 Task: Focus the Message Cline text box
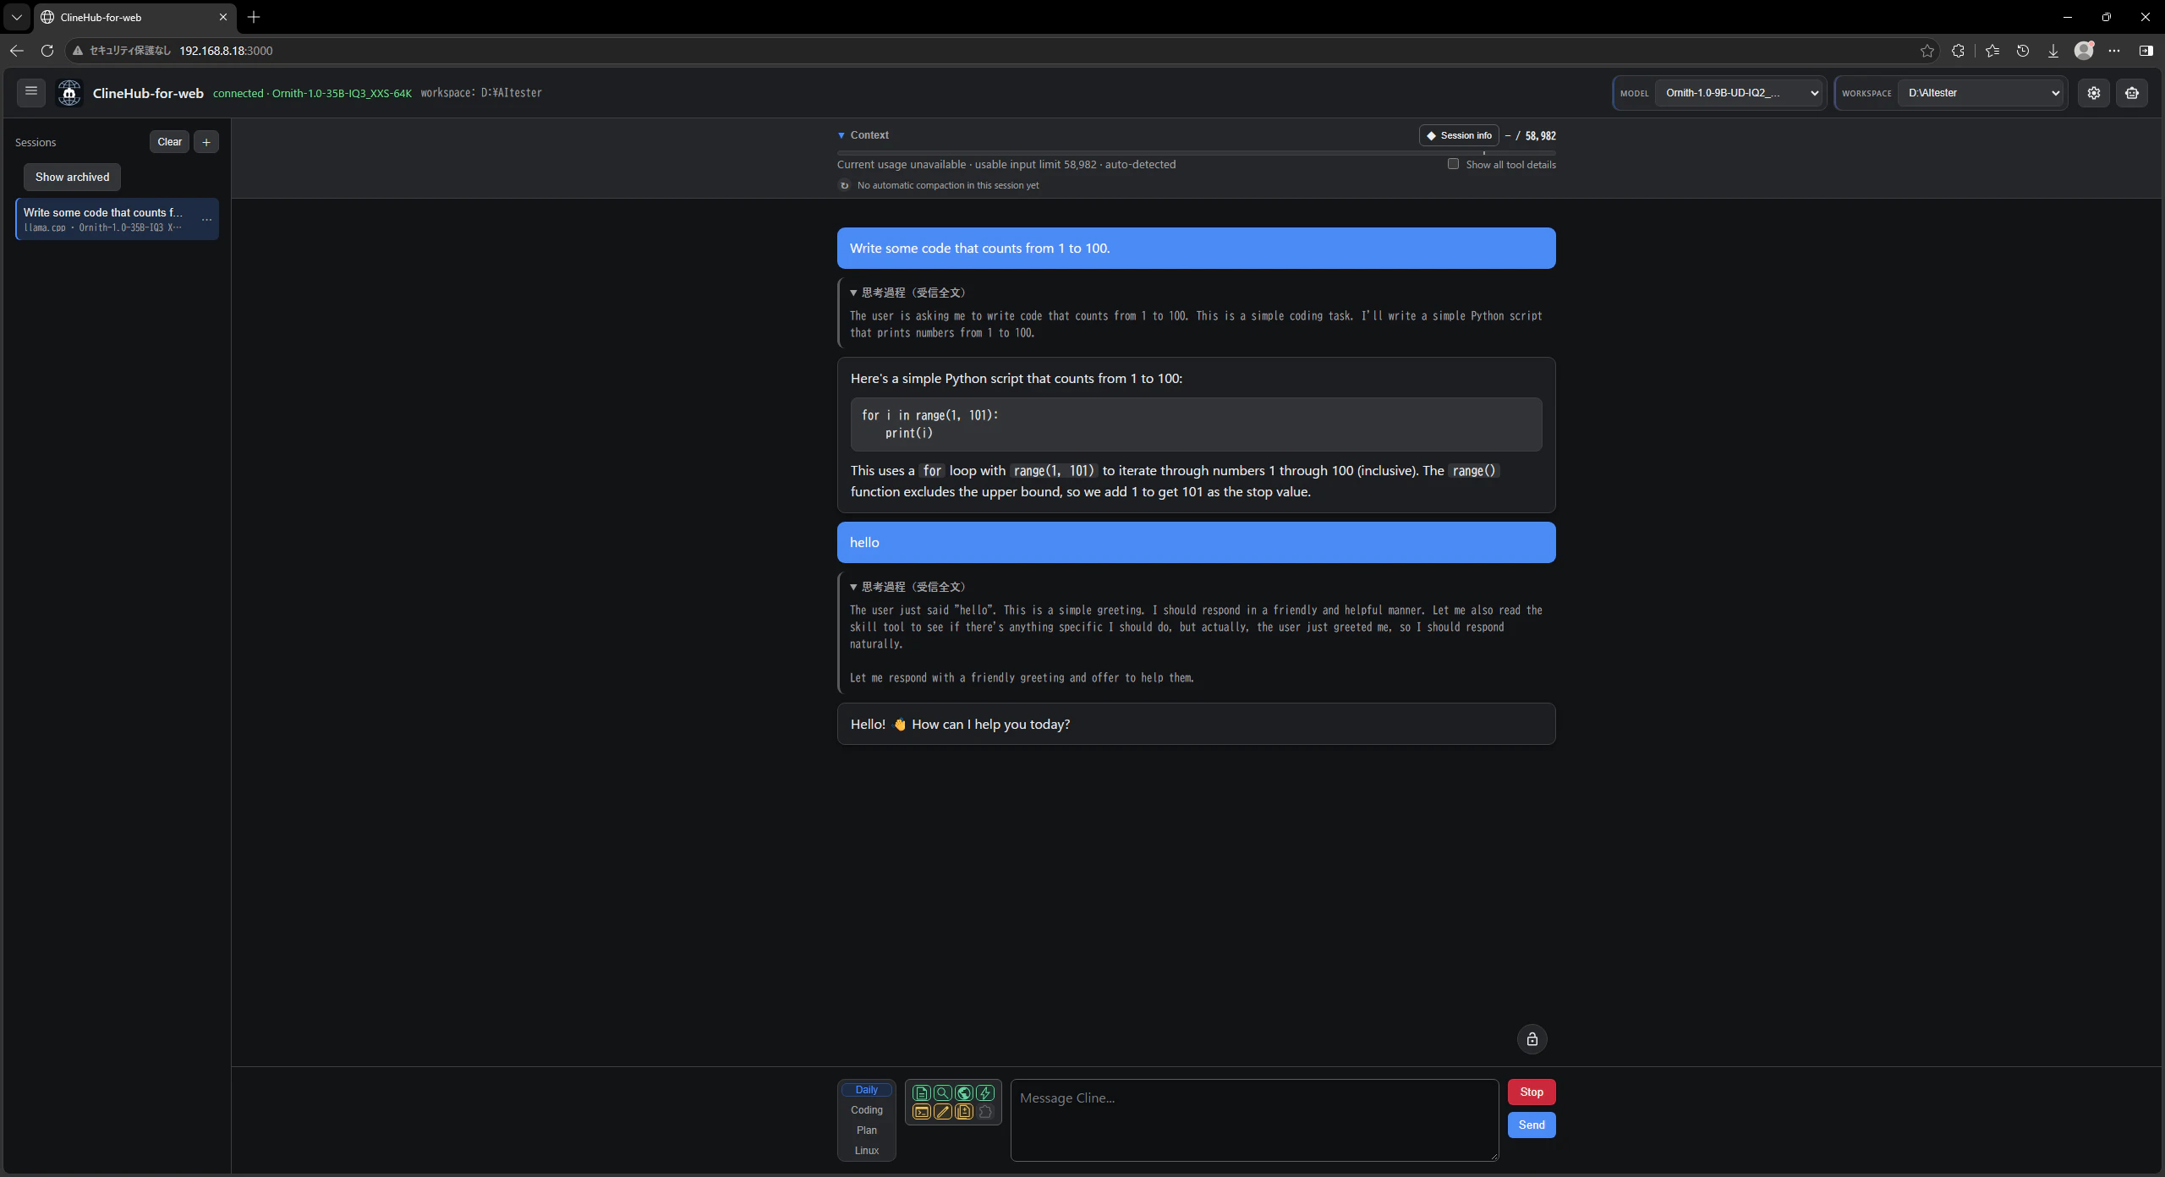pyautogui.click(x=1254, y=1120)
